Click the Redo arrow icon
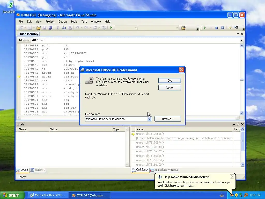Screen dimensions: 265x199 [x=86, y=27]
